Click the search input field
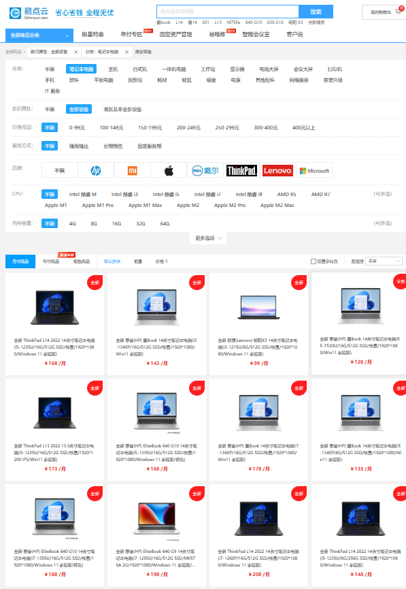This screenshot has width=406, height=589. (228, 12)
